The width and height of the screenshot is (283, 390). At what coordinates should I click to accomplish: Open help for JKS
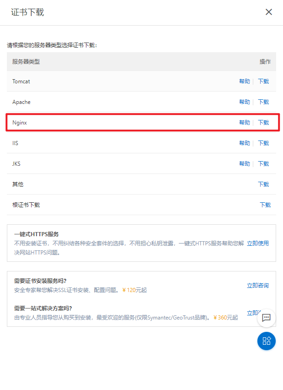point(245,164)
